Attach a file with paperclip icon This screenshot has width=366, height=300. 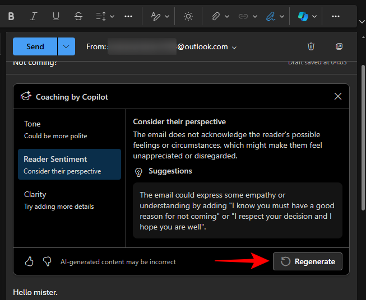216,16
